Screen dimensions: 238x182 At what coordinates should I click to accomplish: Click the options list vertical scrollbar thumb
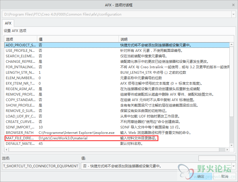pos(231,81)
